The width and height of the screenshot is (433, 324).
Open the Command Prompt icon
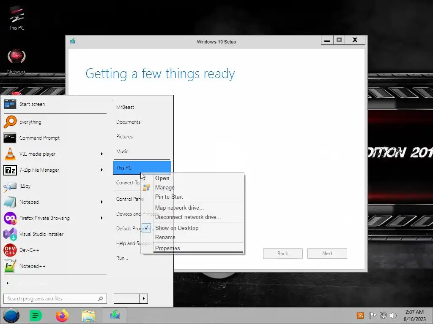[10, 138]
